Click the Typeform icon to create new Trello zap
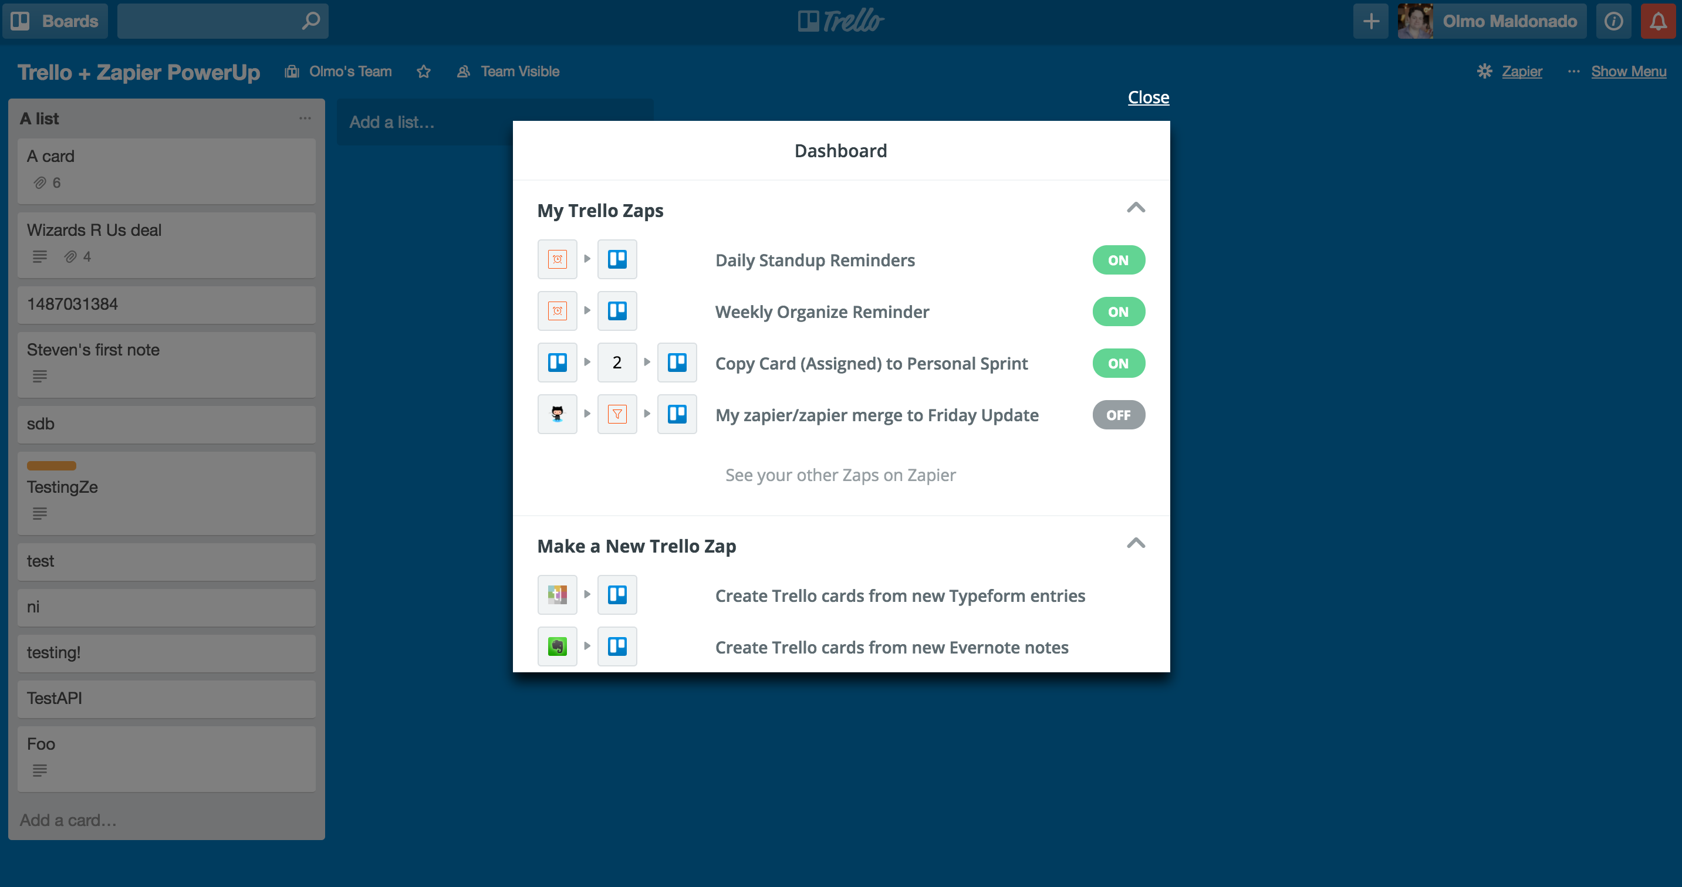Image resolution: width=1682 pixels, height=887 pixels. pos(558,594)
